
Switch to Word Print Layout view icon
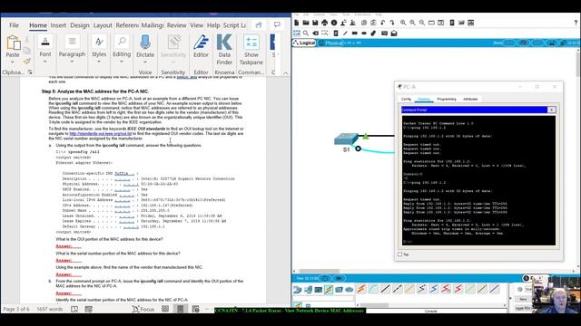click(x=180, y=309)
